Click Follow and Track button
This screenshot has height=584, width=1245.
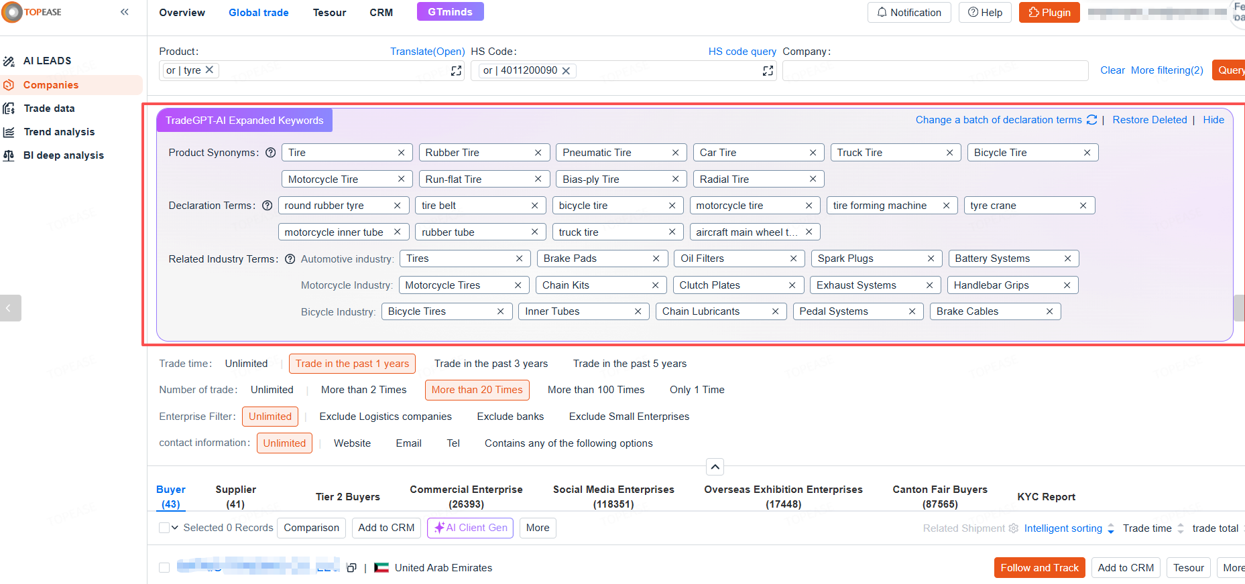[x=1039, y=568]
